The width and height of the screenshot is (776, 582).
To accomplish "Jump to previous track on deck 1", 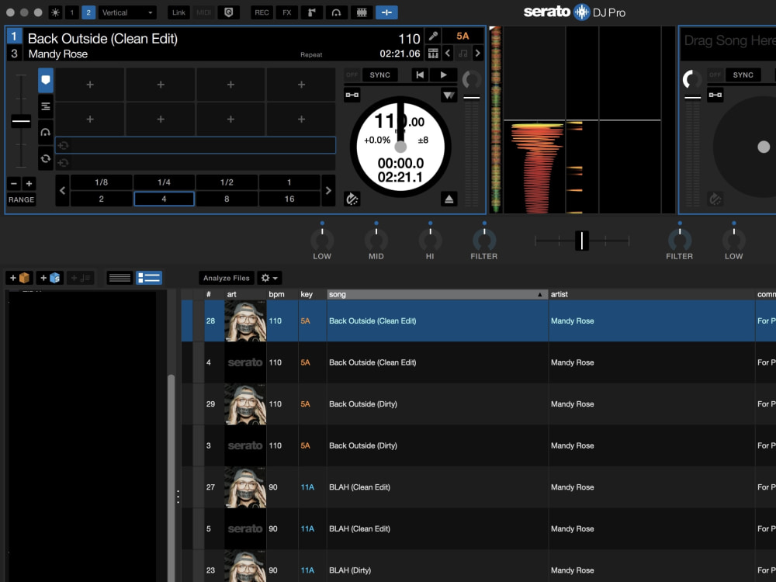I will click(x=420, y=74).
